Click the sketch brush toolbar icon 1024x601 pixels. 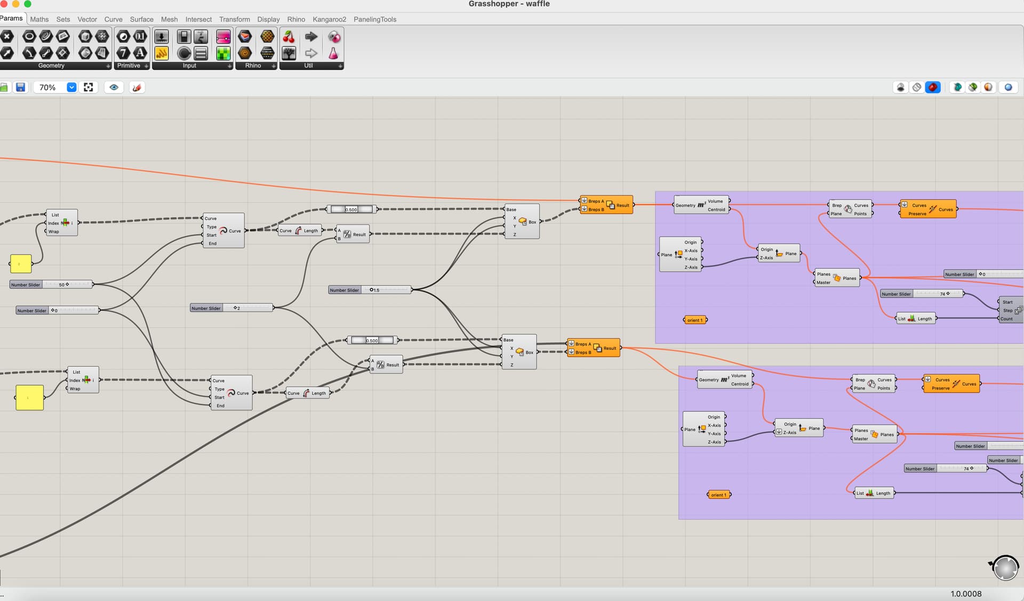137,87
